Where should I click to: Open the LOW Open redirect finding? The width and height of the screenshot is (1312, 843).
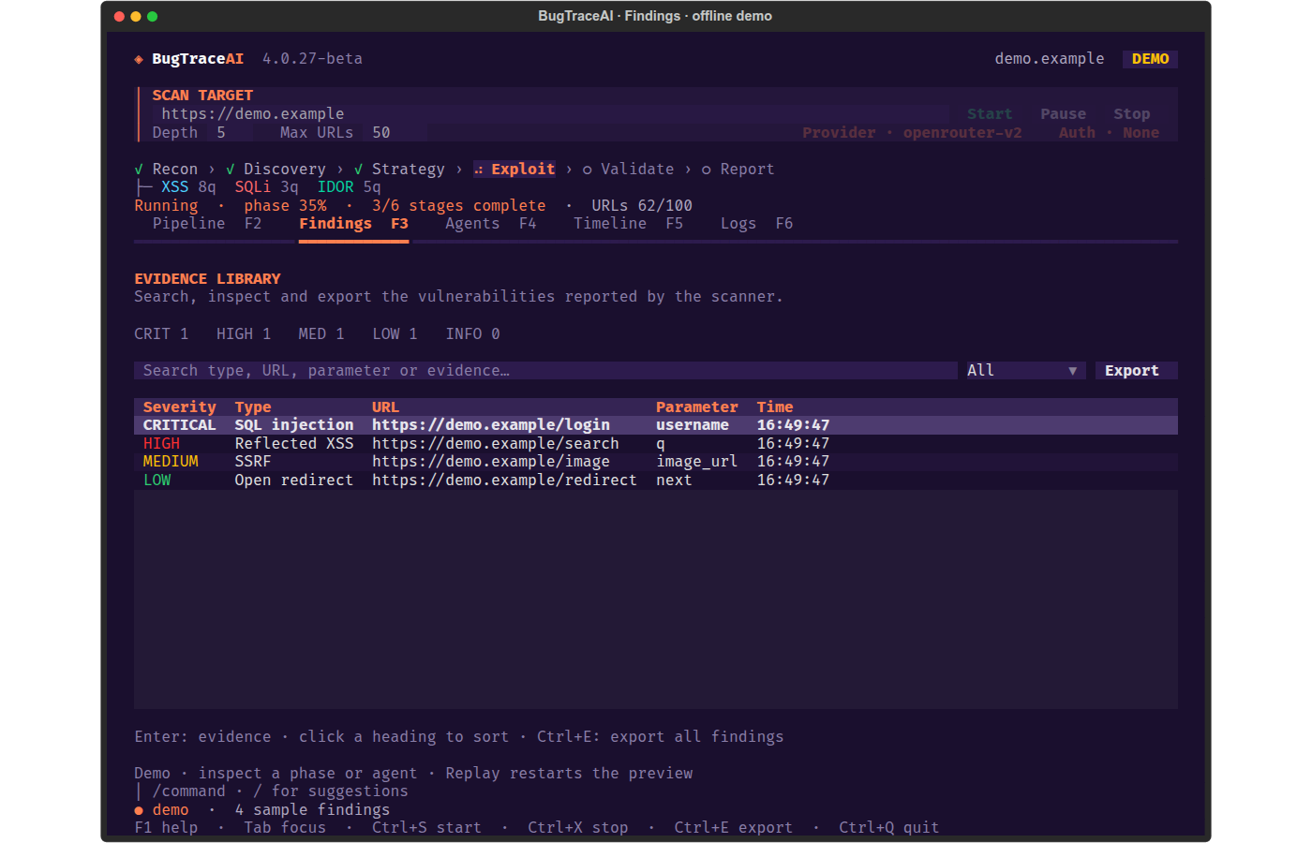pyautogui.click(x=656, y=481)
